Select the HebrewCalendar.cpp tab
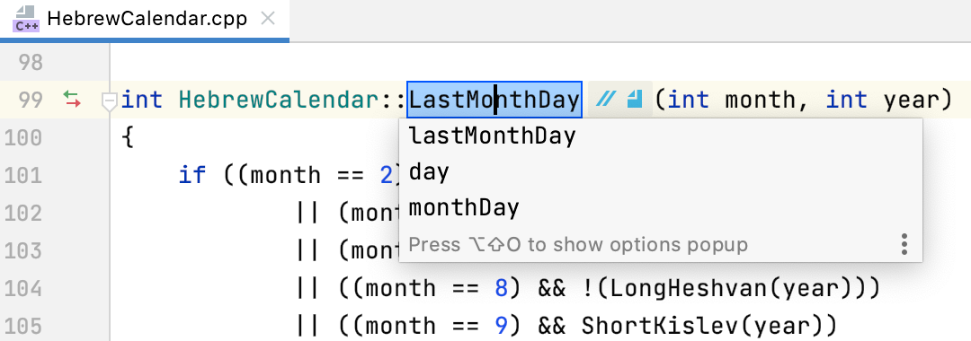The width and height of the screenshot is (971, 341). (144, 19)
